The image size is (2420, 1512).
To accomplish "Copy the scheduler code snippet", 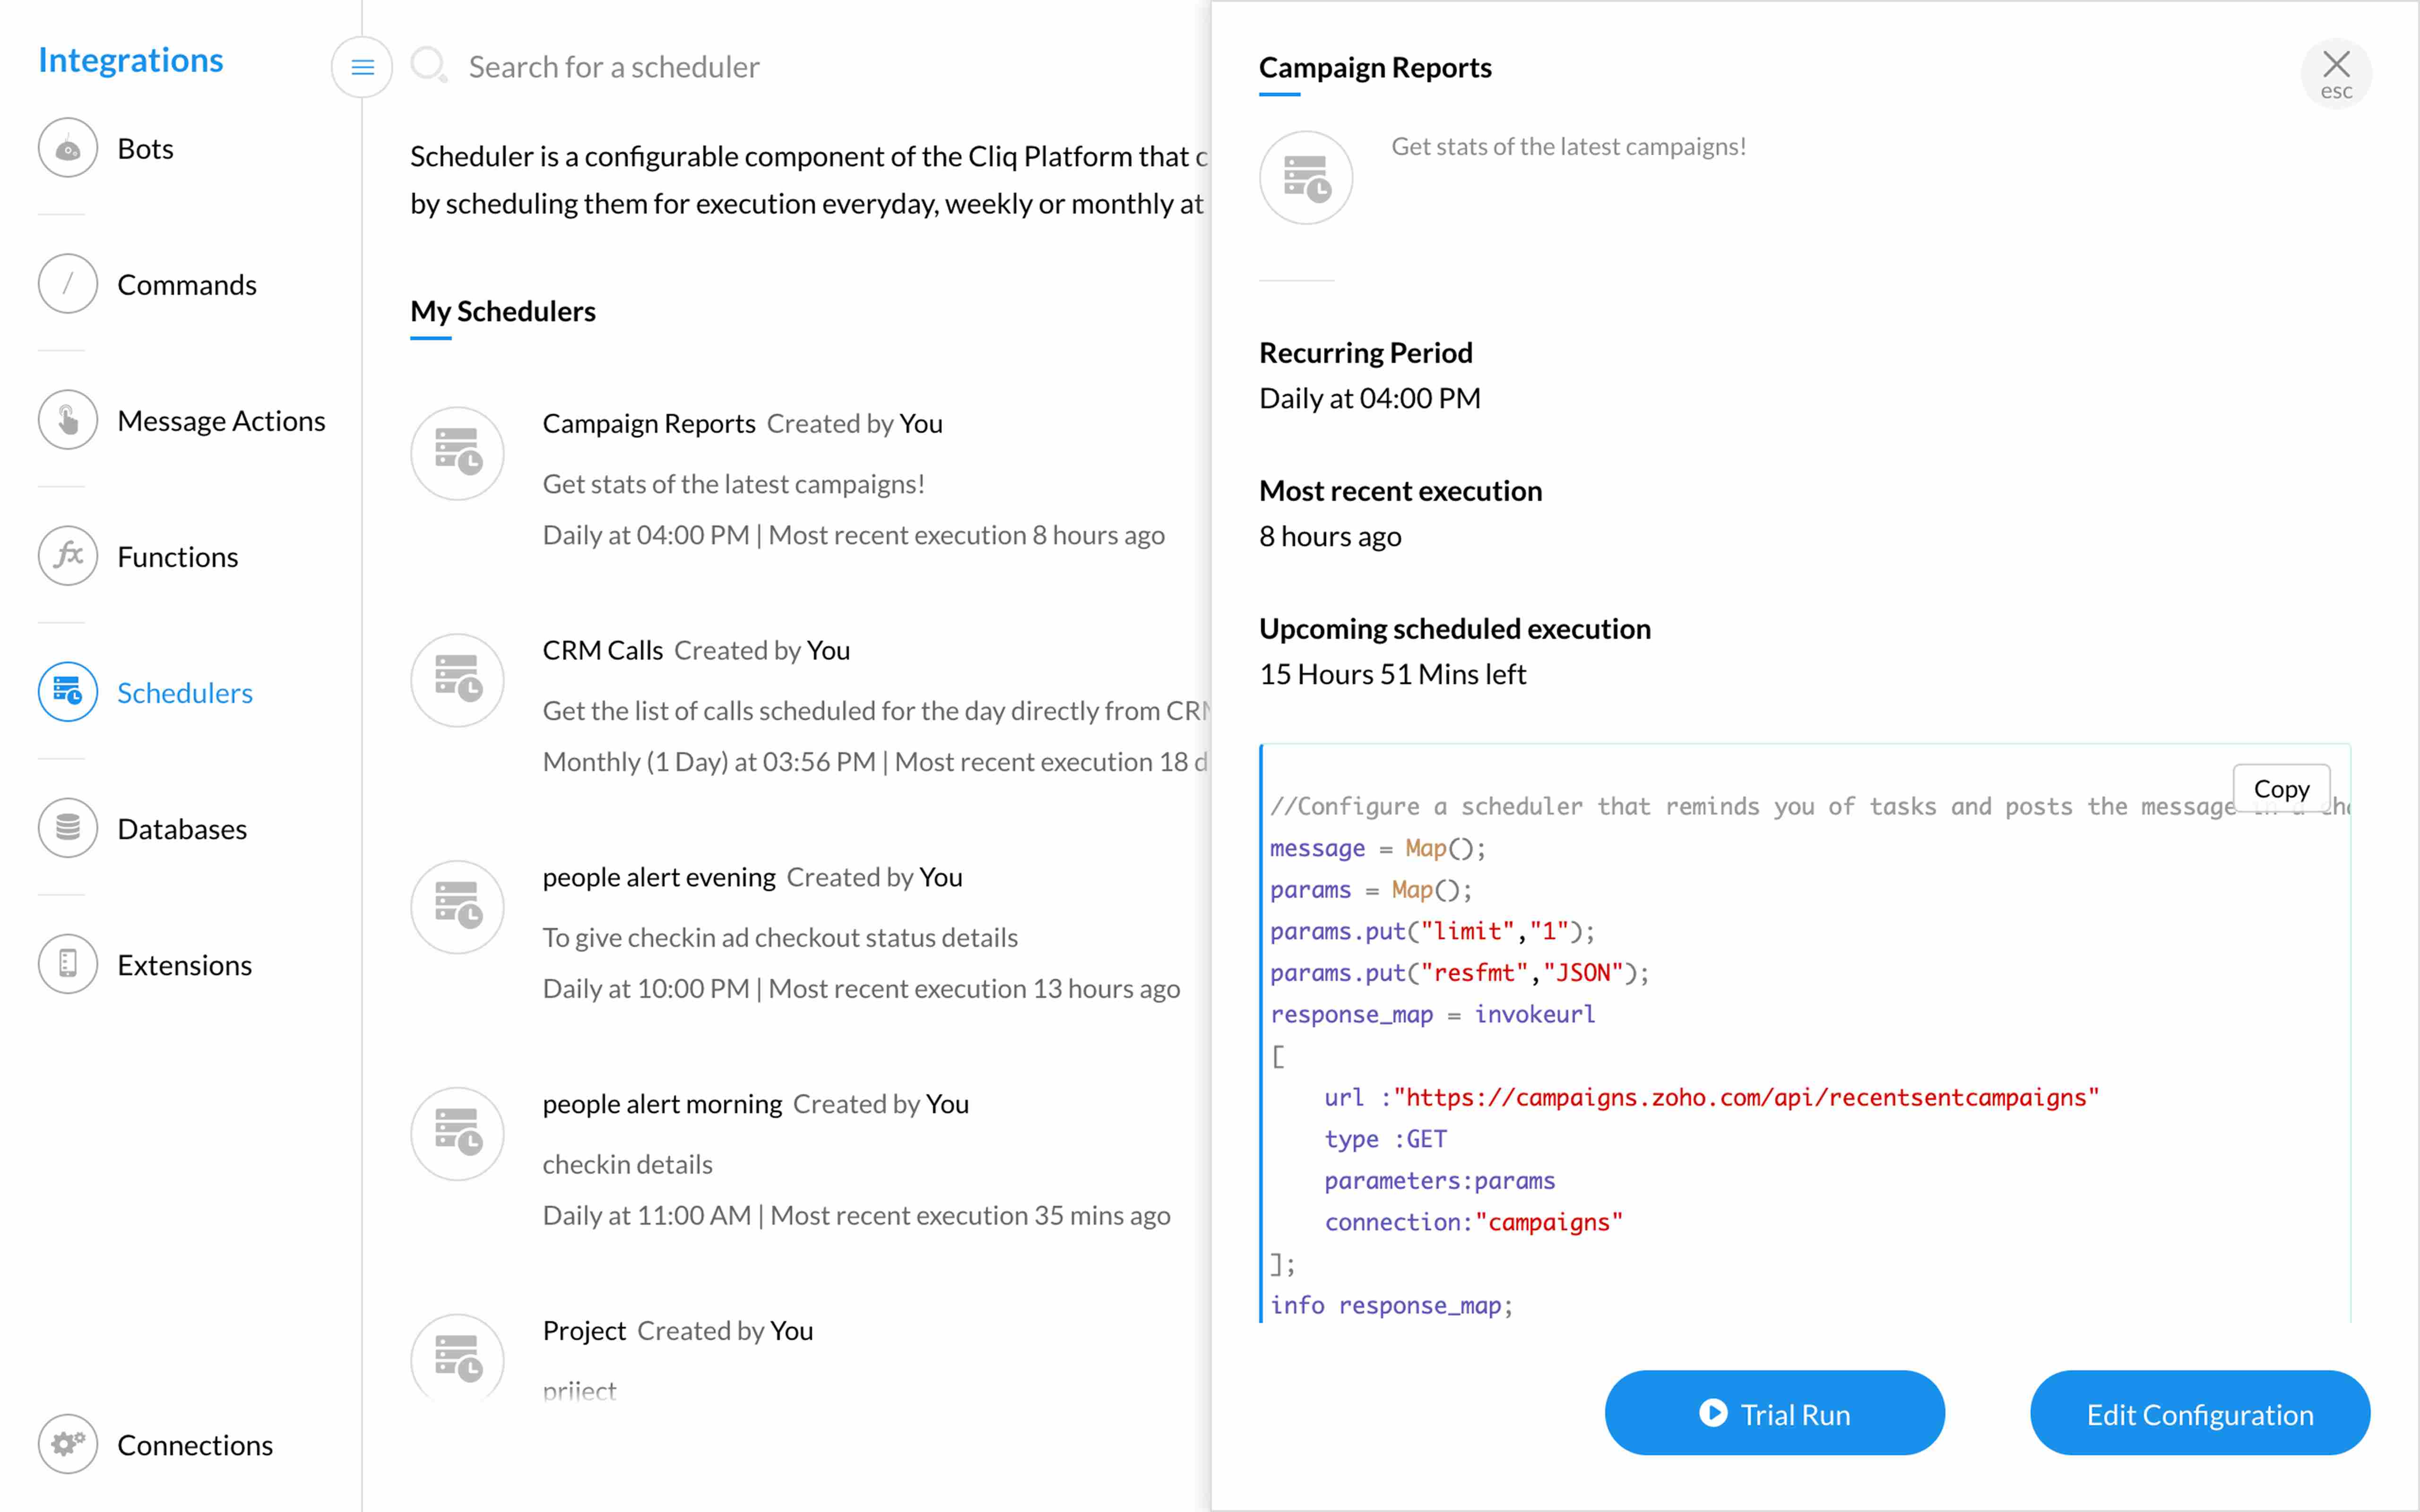I will [2281, 789].
